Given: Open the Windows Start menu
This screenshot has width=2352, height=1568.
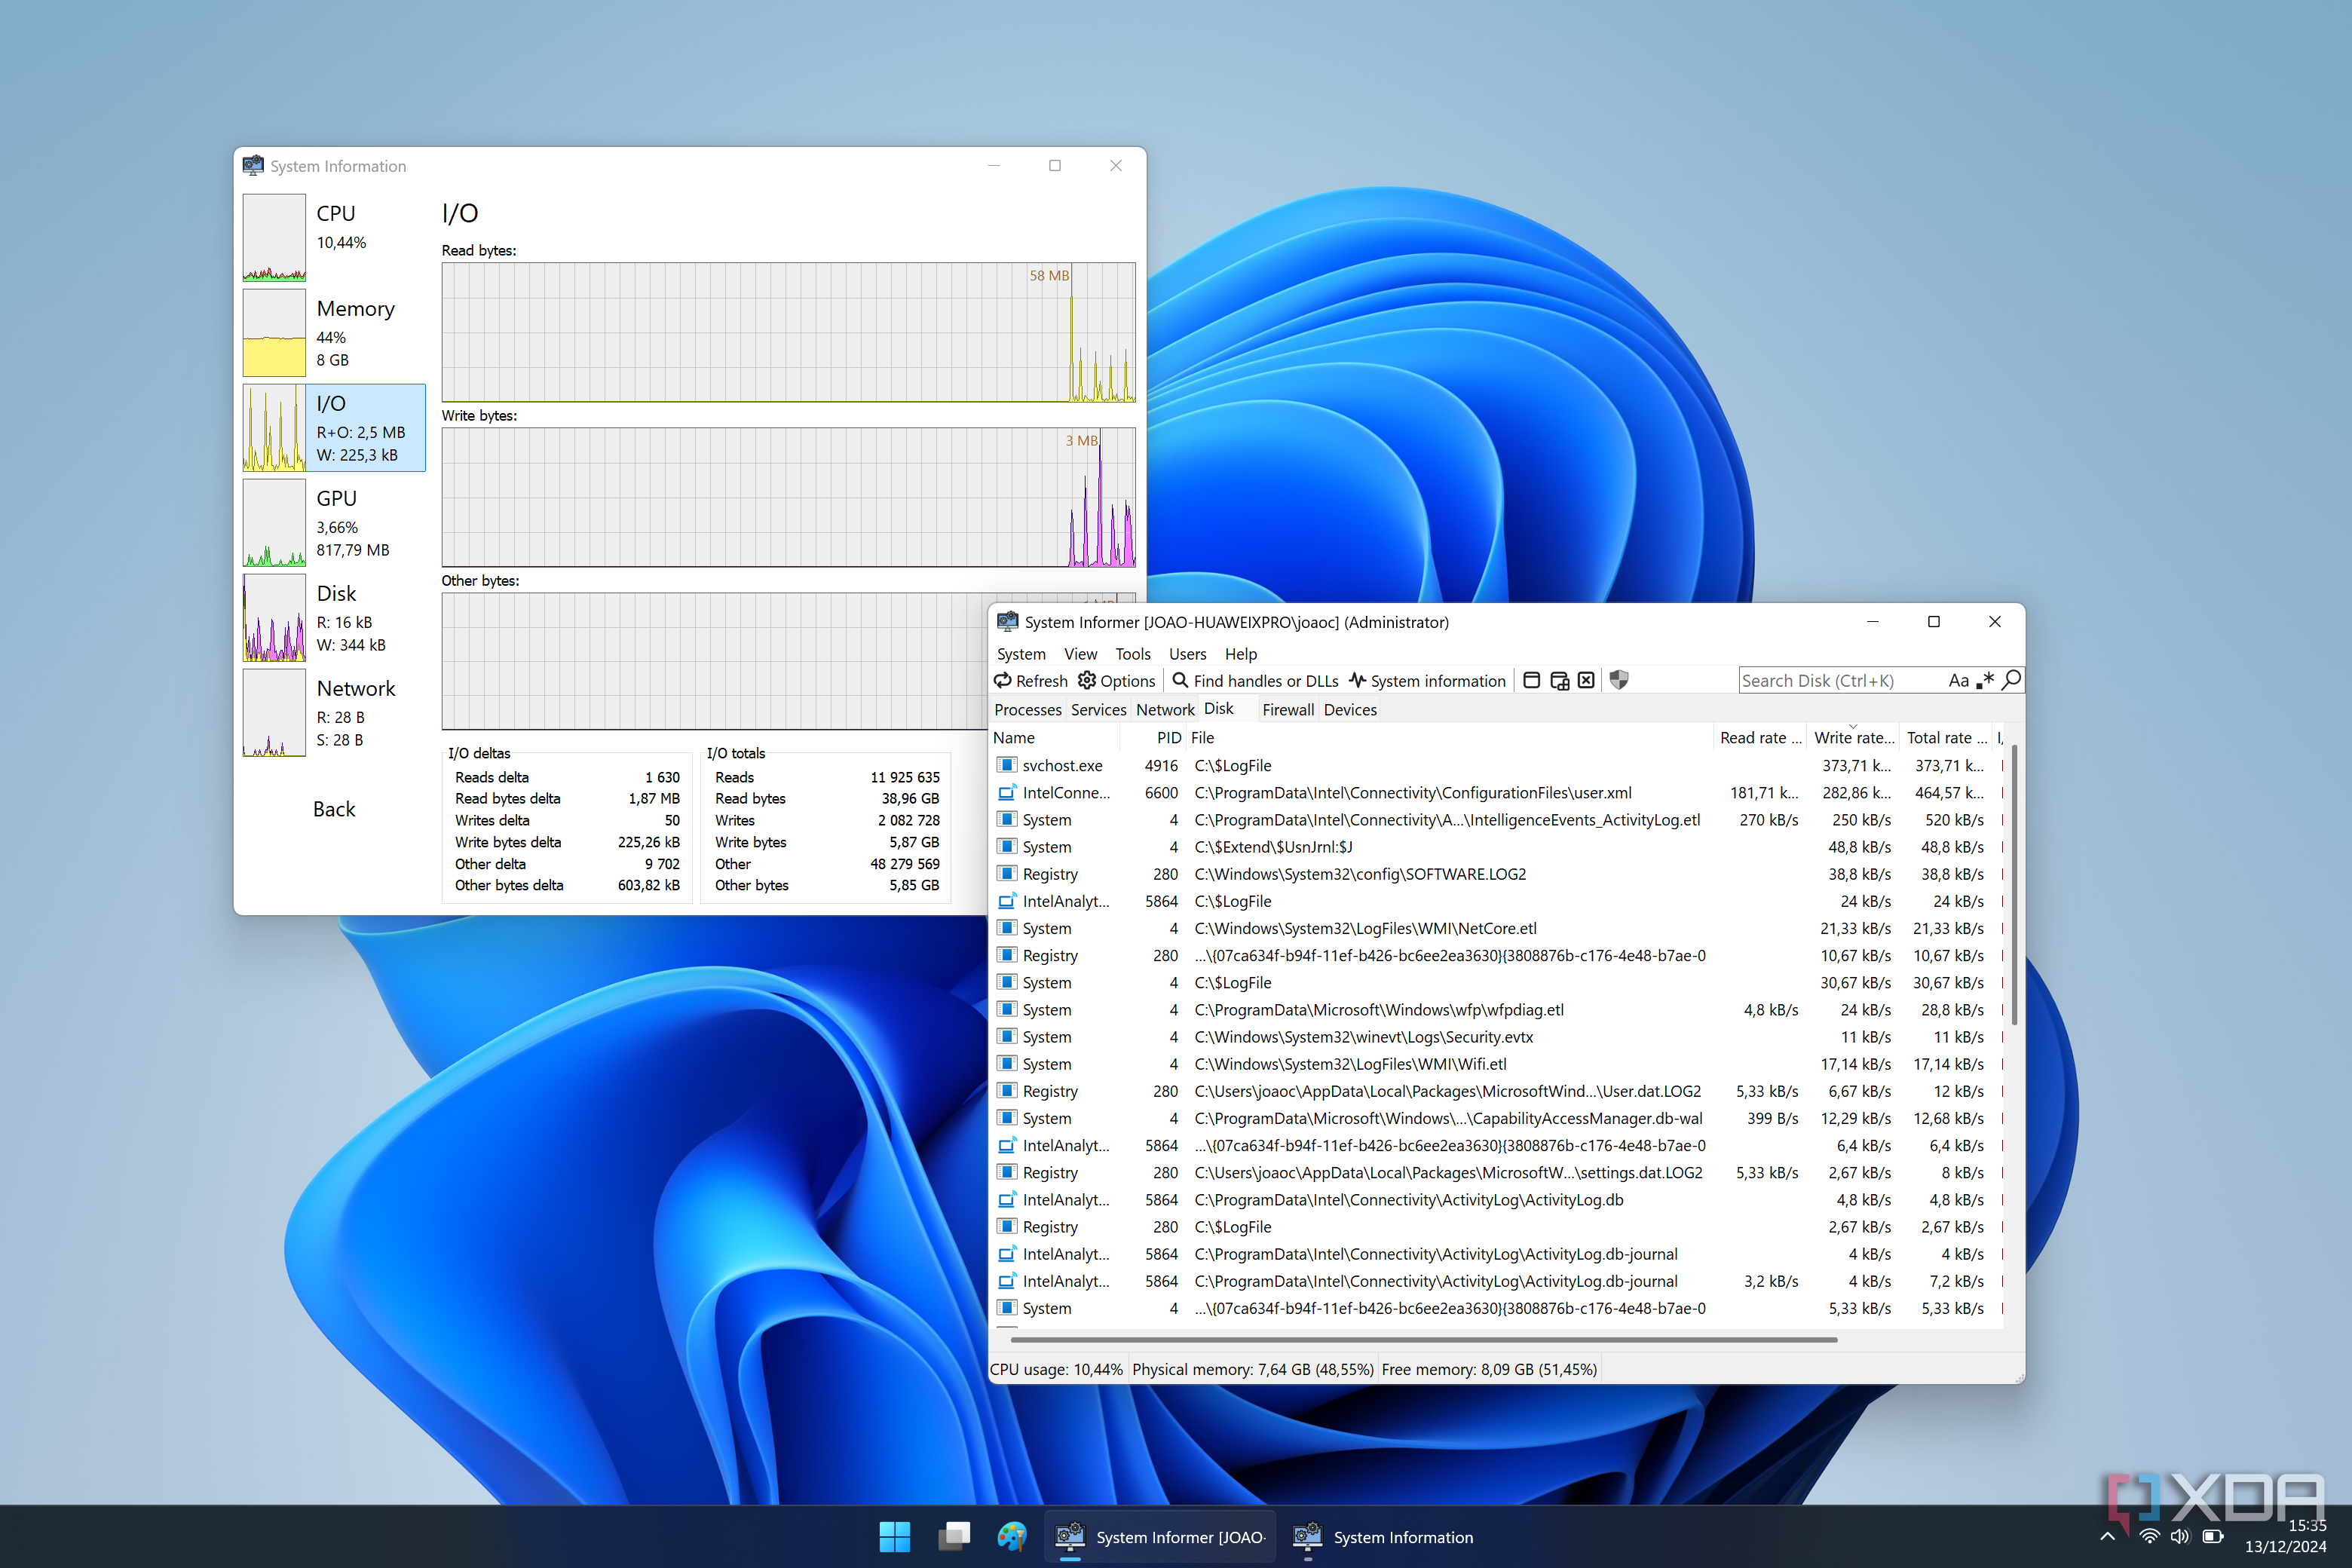Looking at the screenshot, I should coord(894,1537).
